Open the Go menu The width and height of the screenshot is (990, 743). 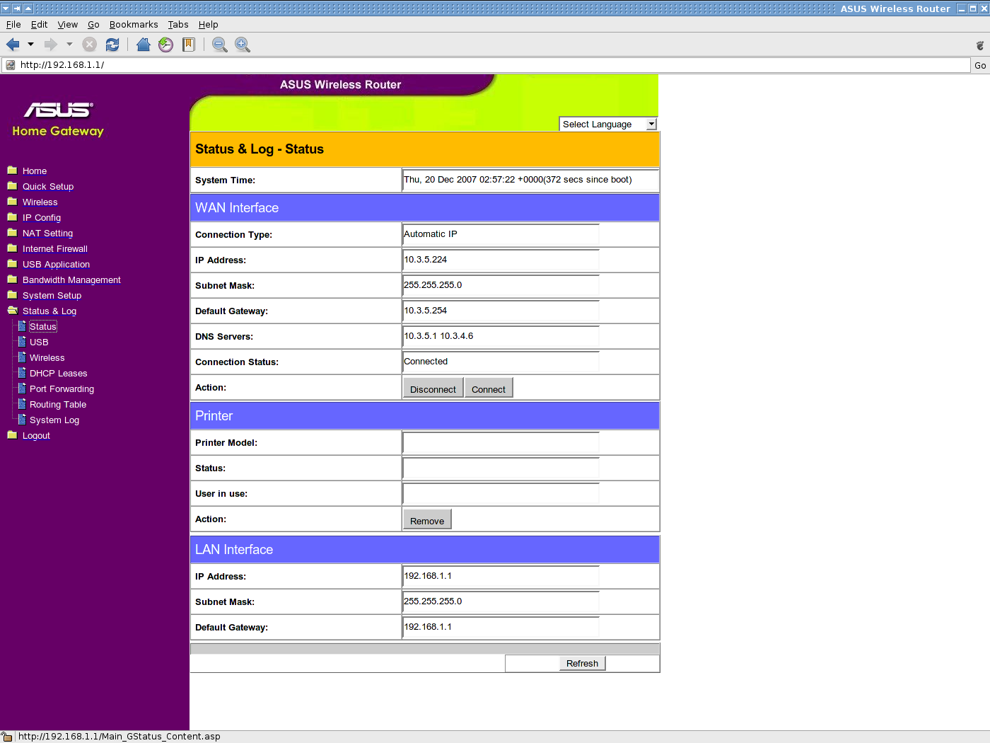(93, 24)
